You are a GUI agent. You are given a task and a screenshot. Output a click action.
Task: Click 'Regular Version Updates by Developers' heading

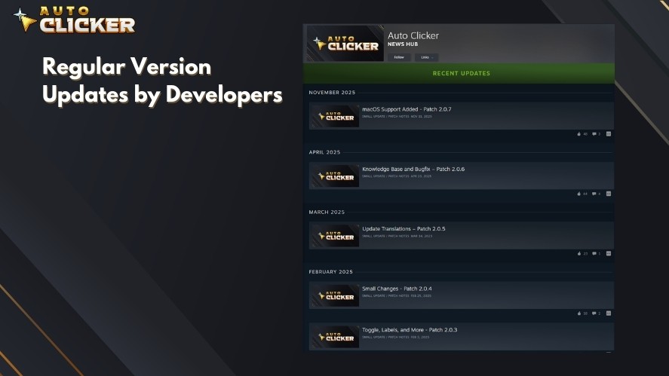[x=162, y=81]
